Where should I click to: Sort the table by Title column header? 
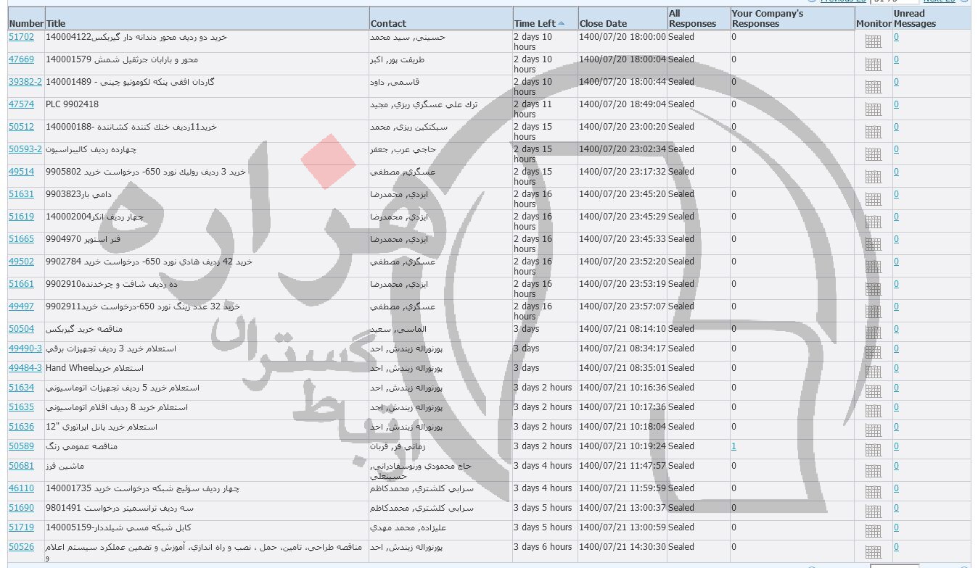(x=56, y=23)
